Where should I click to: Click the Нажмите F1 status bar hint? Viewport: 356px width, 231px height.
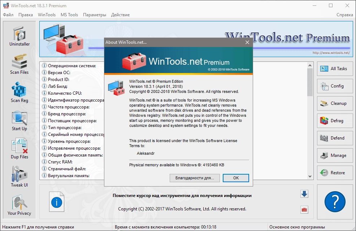(x=38, y=227)
